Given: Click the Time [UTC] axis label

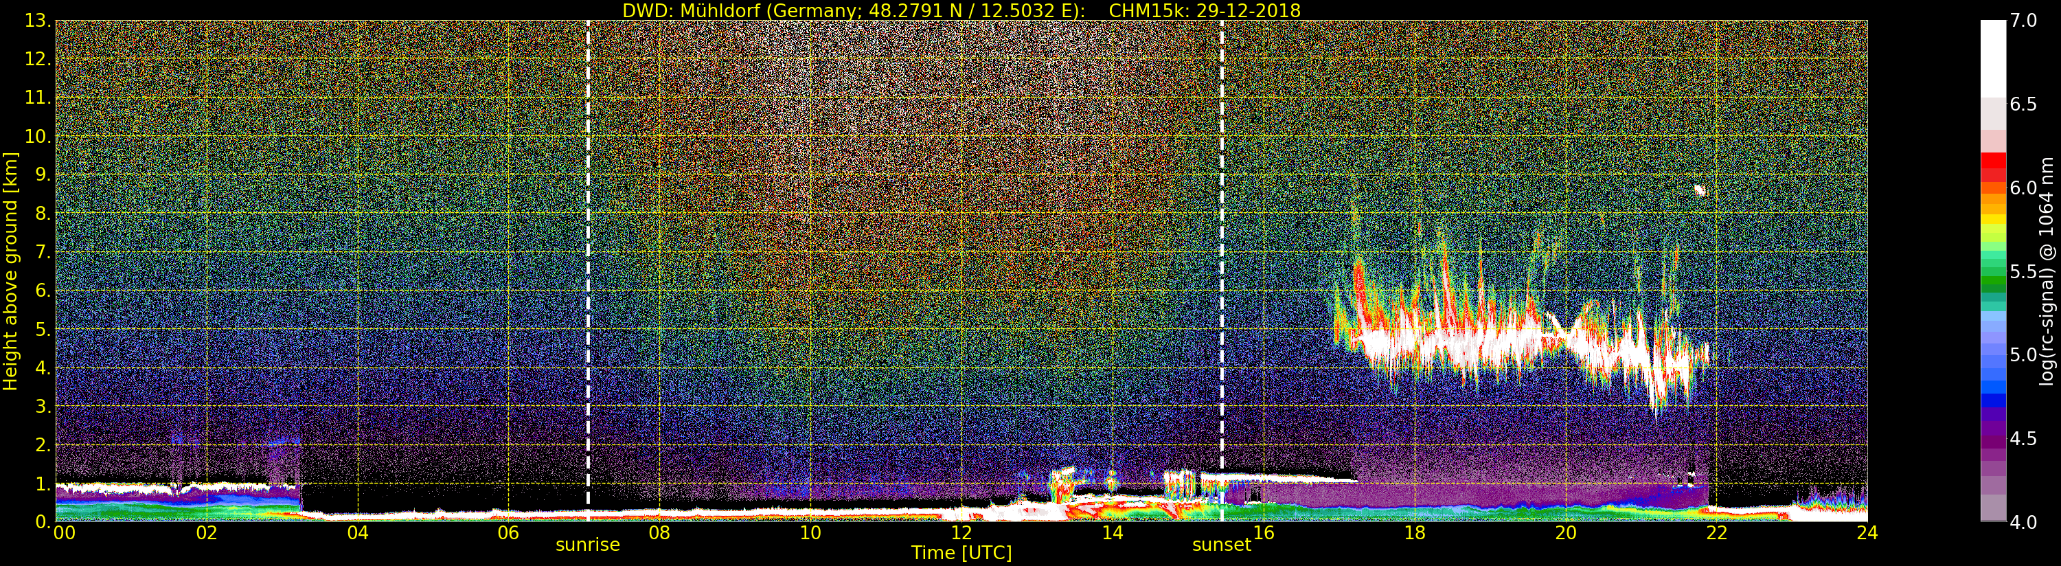Looking at the screenshot, I should pyautogui.click(x=961, y=553).
